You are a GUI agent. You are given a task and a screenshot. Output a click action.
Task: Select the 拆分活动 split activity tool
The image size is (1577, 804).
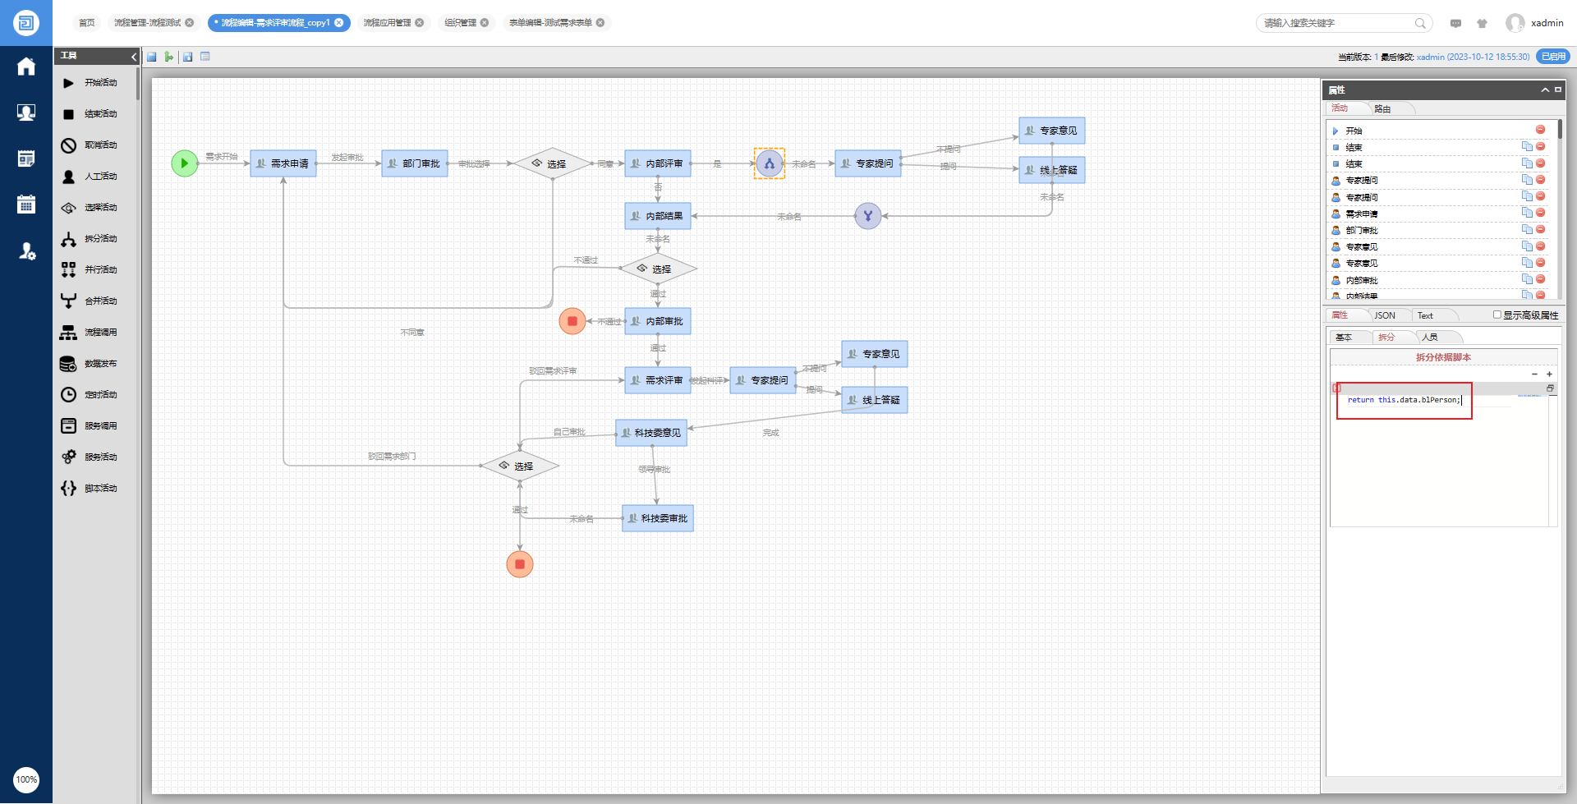click(90, 239)
